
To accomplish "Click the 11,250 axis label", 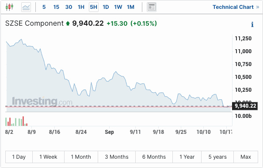I will pos(243,39).
